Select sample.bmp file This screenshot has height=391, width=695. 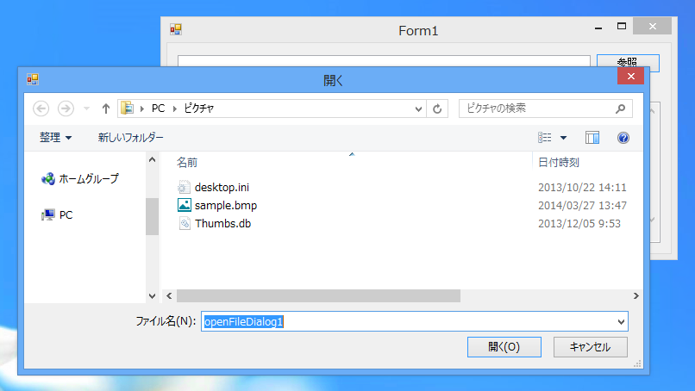pyautogui.click(x=226, y=206)
